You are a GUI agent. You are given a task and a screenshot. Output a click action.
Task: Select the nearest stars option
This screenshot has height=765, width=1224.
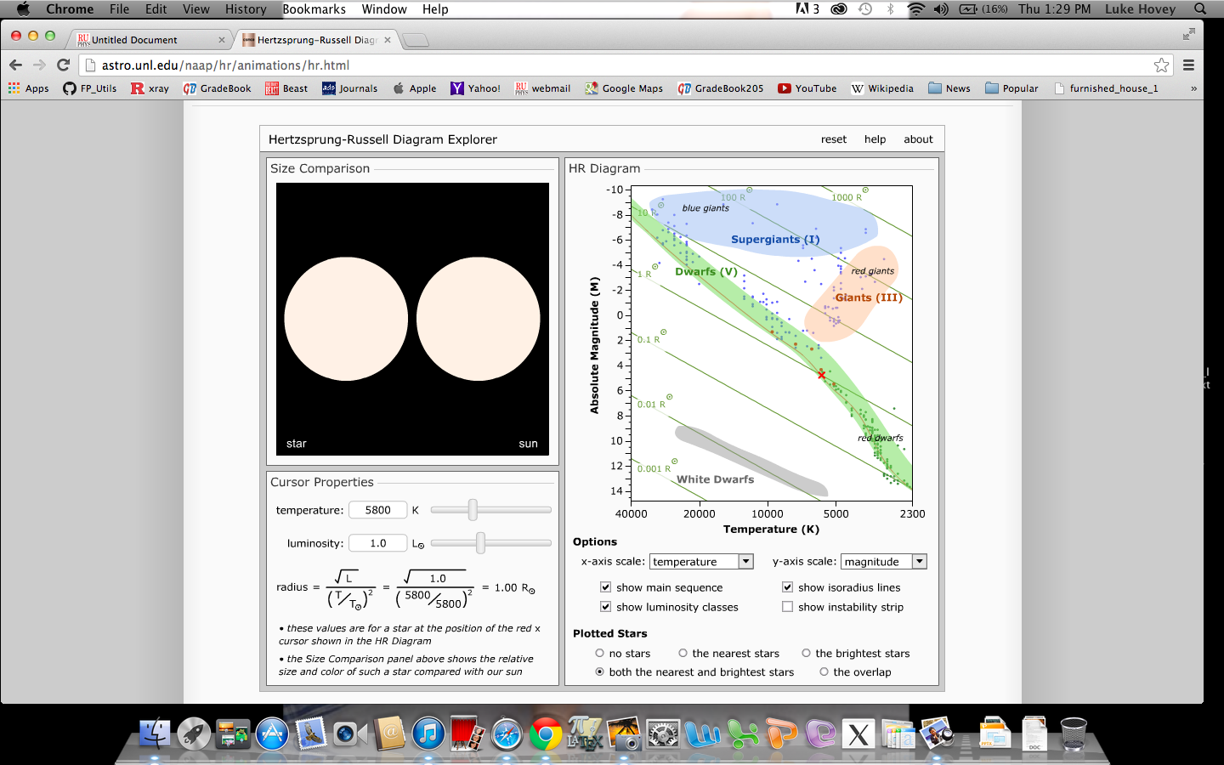coord(683,653)
